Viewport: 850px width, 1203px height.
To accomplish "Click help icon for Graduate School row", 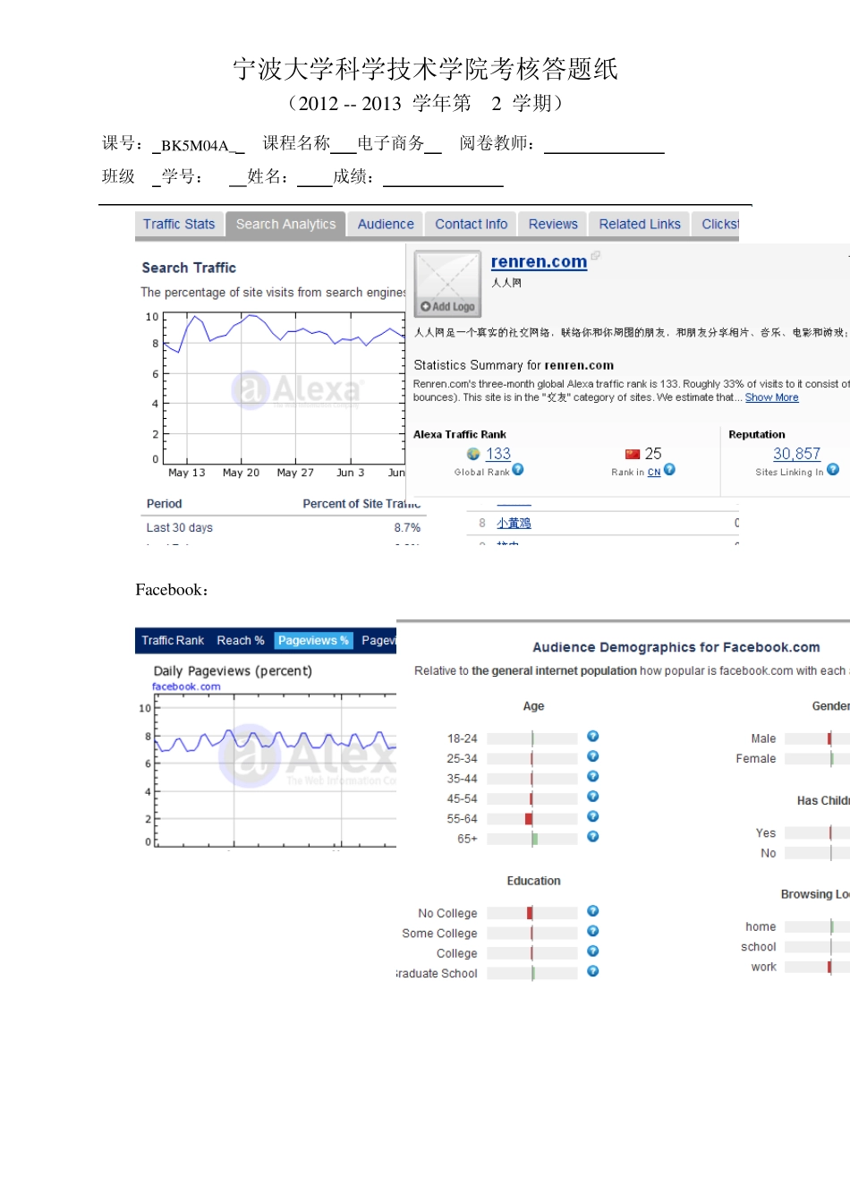I will tap(592, 972).
